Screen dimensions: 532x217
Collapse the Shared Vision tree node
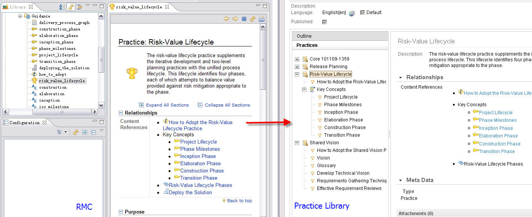point(297,143)
